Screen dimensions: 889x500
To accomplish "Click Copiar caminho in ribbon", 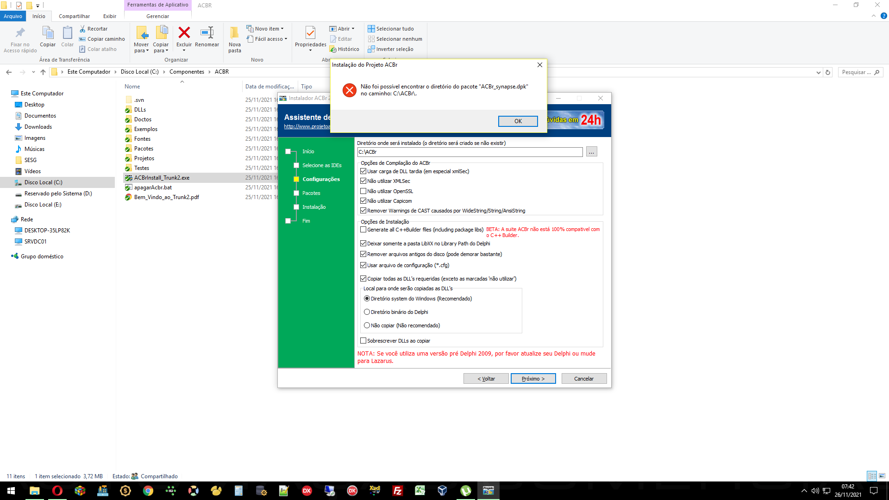I will [x=102, y=39].
